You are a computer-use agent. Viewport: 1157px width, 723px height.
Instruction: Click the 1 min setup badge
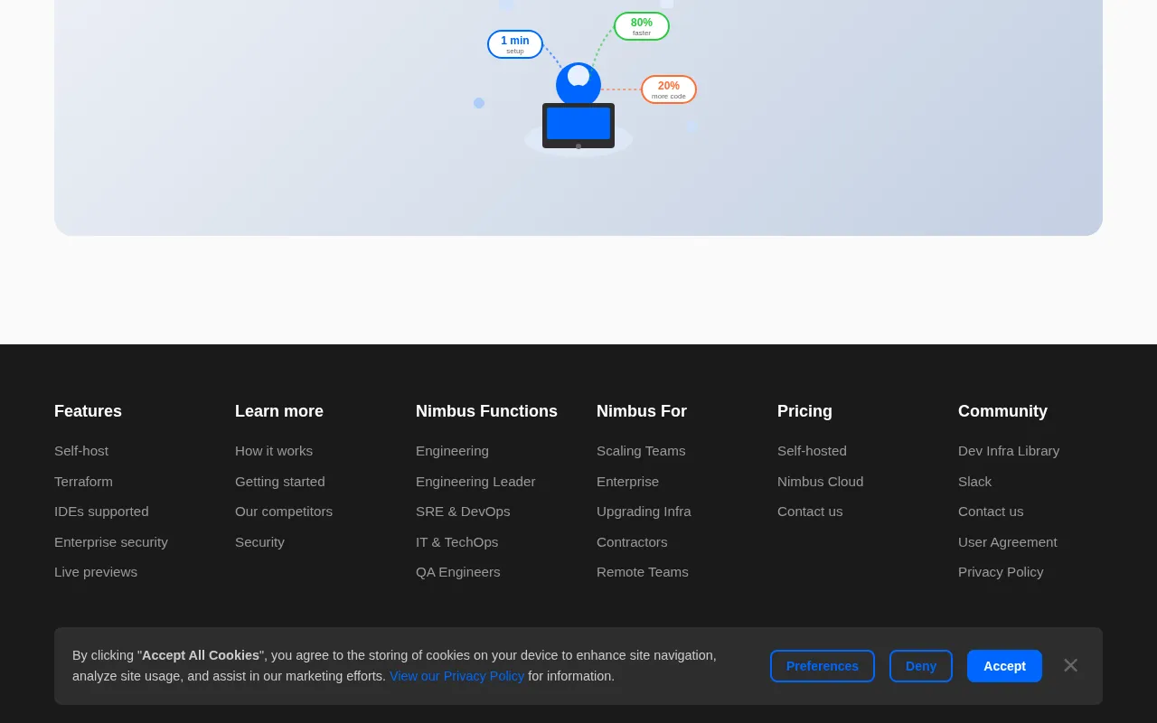(515, 44)
